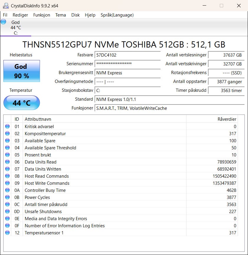Select the Antall timer påskrudd row
This screenshot has height=255, width=248.
pos(120,204)
